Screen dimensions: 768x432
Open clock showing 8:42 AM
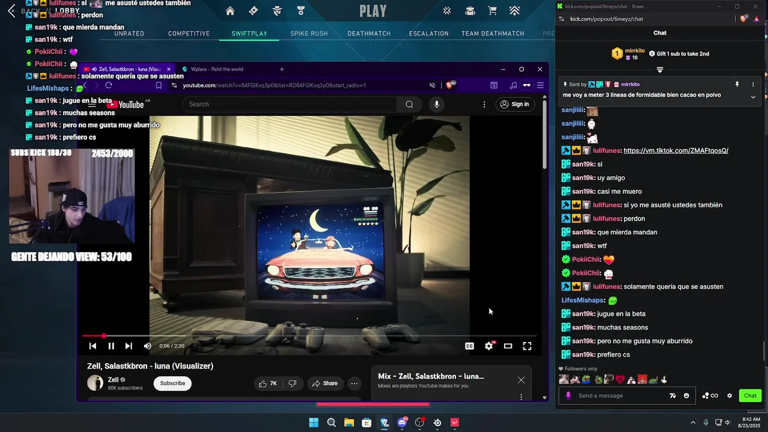tap(751, 422)
